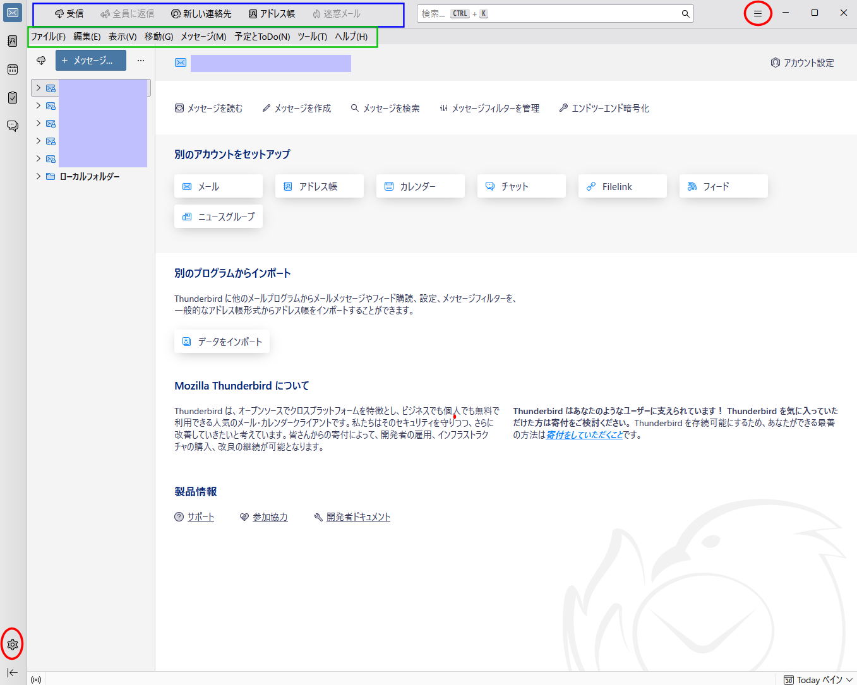Set up a カレンダー account
Screen dimensions: 857x685
pos(420,186)
